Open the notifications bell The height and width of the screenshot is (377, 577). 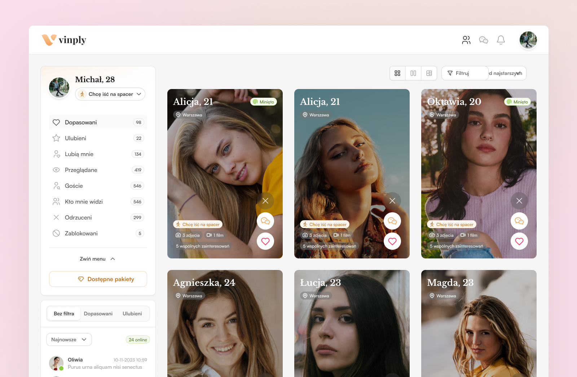[501, 40]
